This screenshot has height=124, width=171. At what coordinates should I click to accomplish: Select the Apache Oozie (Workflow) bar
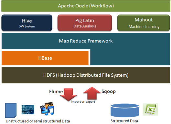(x=86, y=6)
